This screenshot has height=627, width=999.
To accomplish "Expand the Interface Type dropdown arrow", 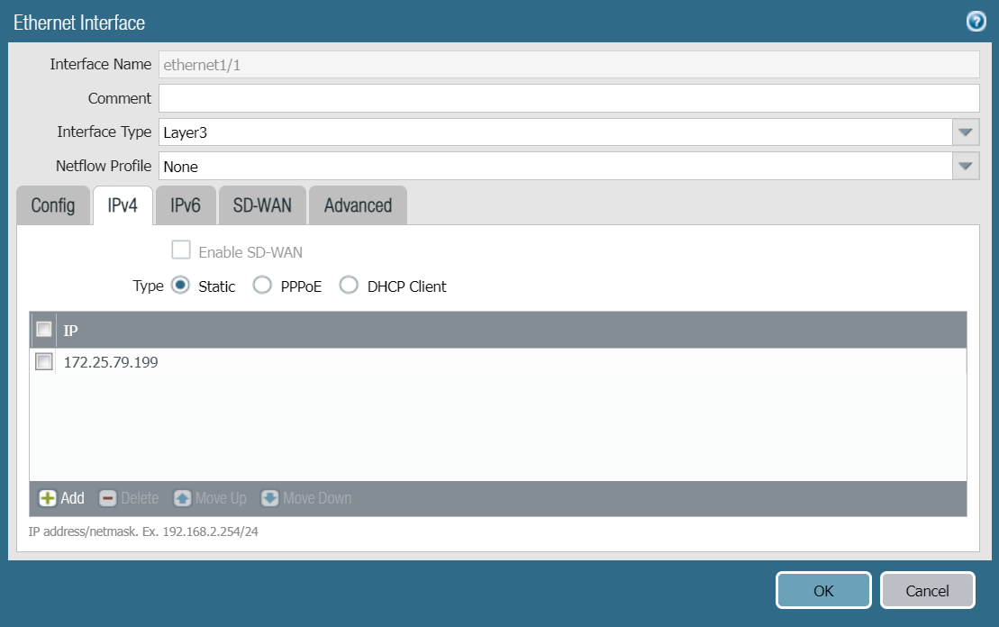I will coord(966,132).
